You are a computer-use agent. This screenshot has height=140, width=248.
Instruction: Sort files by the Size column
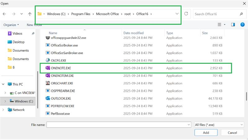tap(205, 33)
